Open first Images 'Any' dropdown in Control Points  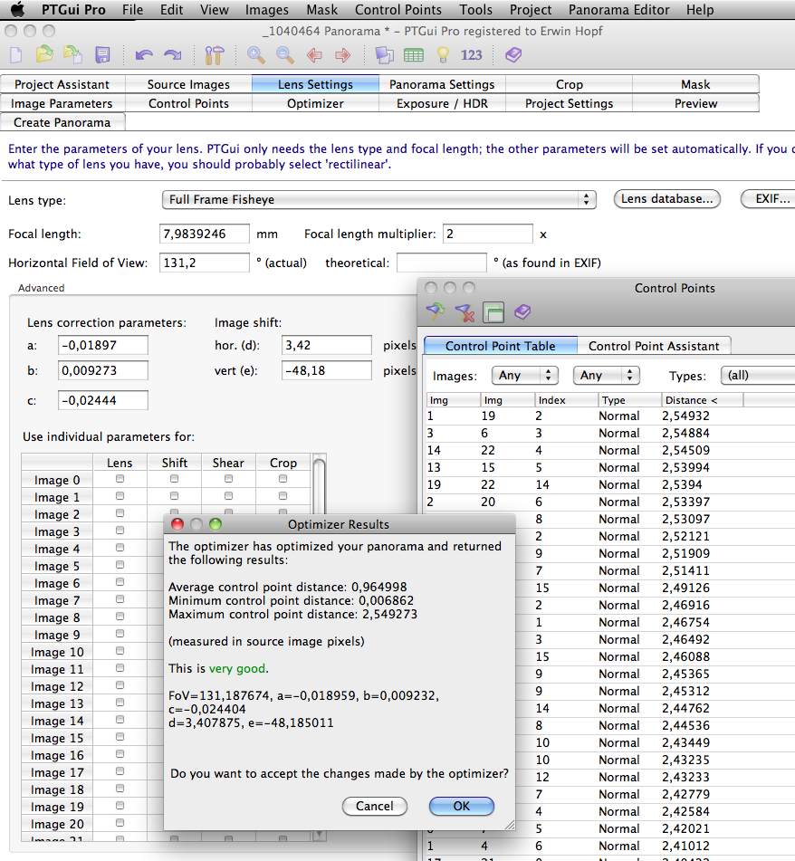tap(524, 376)
